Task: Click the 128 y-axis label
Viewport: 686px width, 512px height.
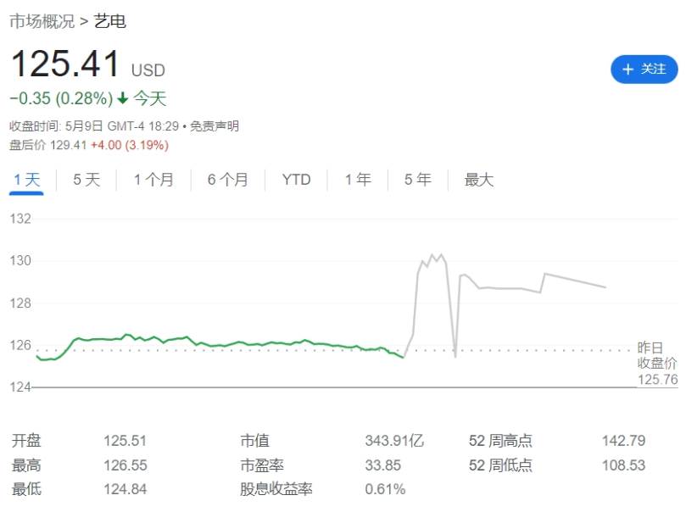Action: (x=20, y=303)
